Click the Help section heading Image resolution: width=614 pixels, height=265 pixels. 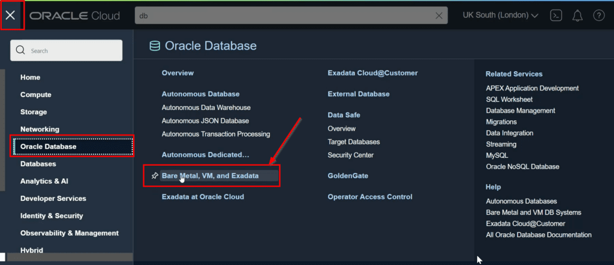click(x=493, y=187)
